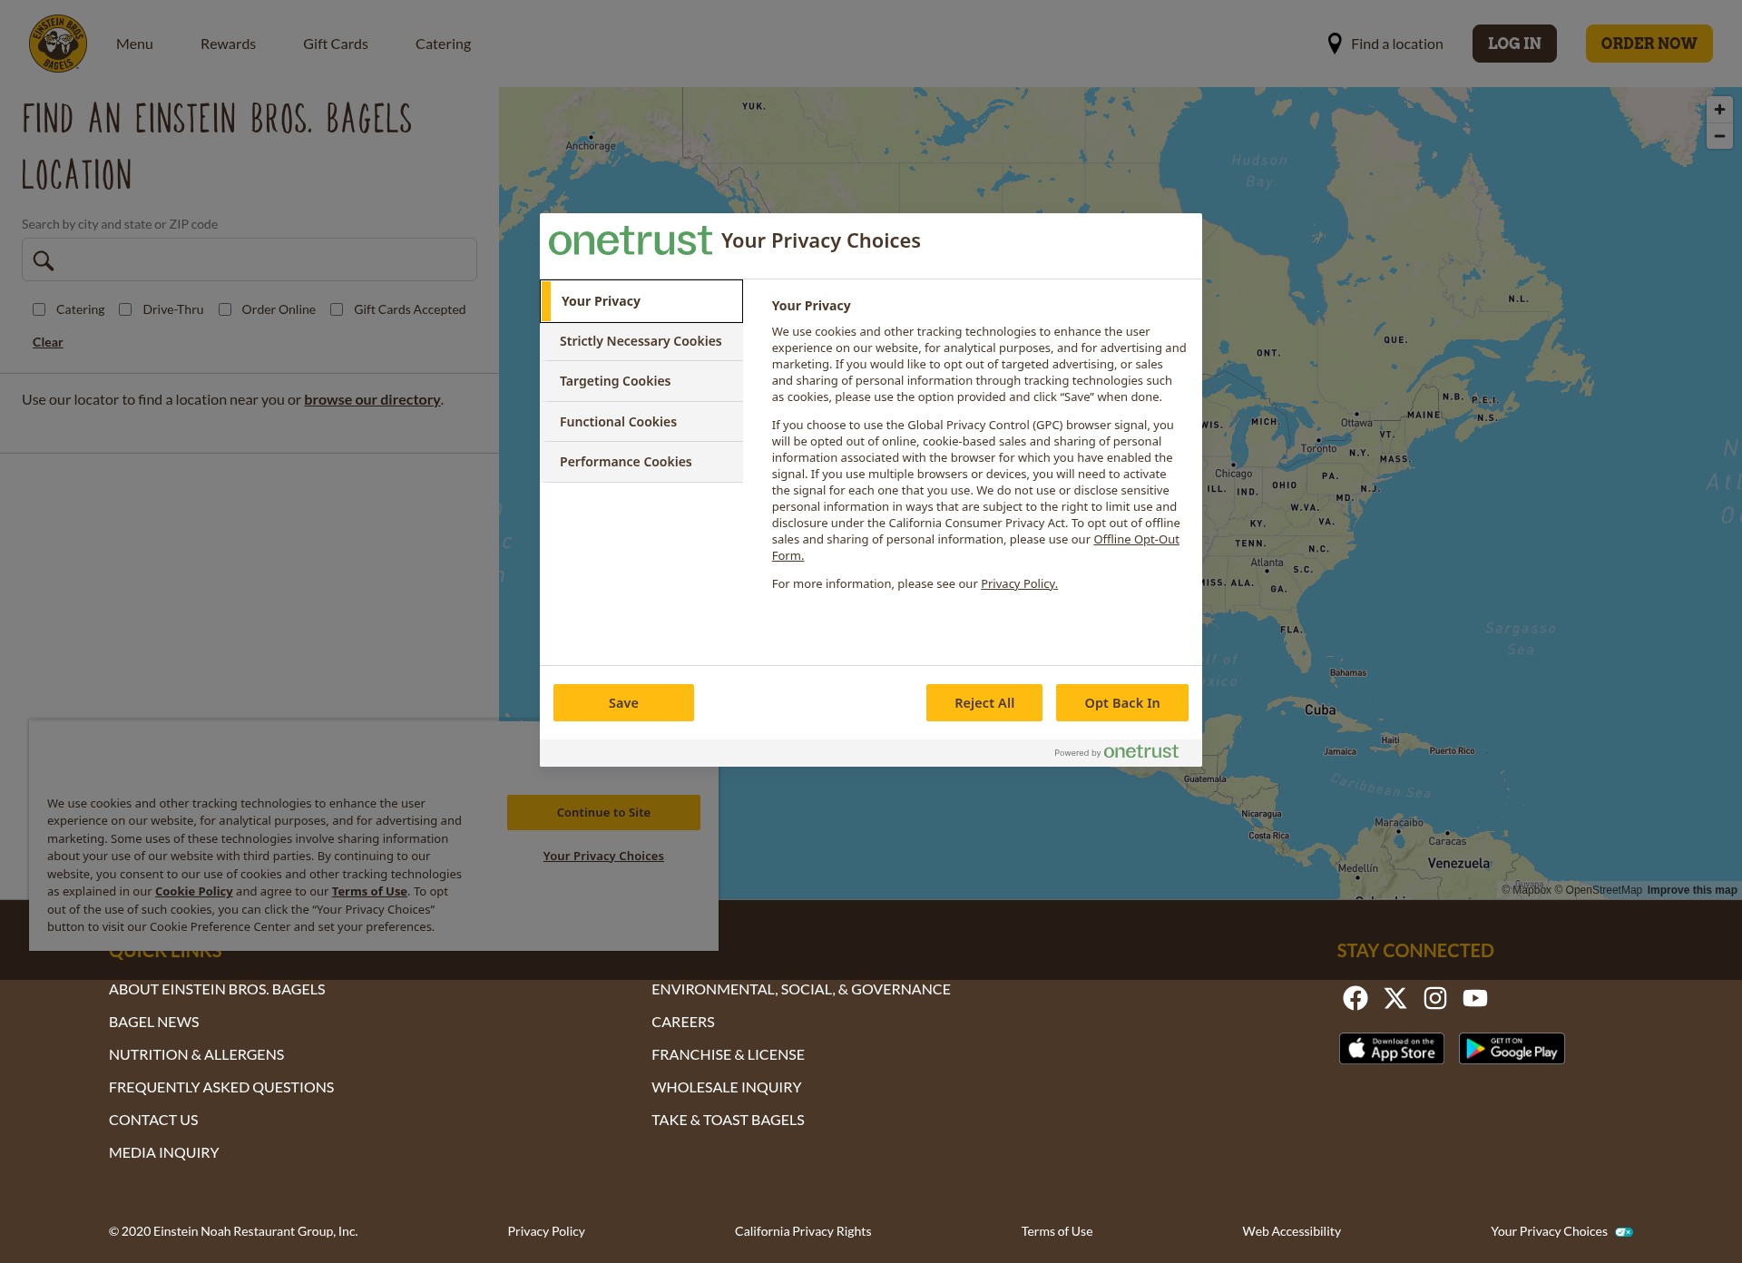Open the Careers link
The width and height of the screenshot is (1742, 1263).
tap(683, 1022)
